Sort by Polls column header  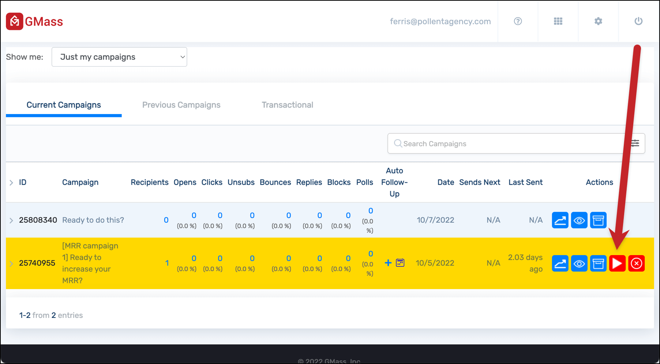pyautogui.click(x=365, y=182)
